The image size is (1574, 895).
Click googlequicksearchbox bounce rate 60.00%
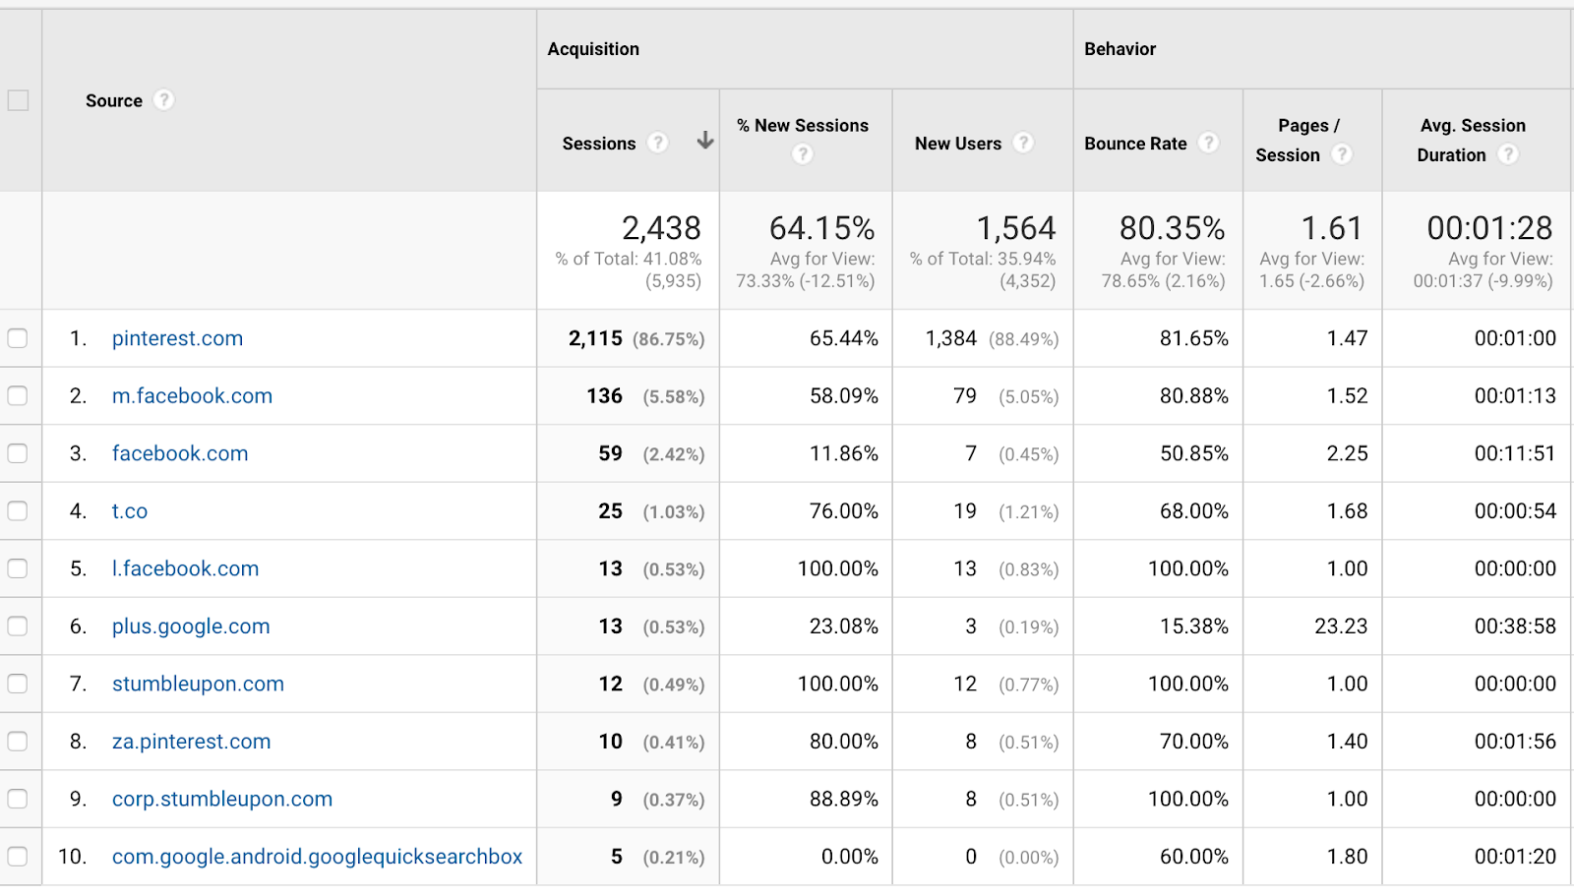pyautogui.click(x=1194, y=857)
